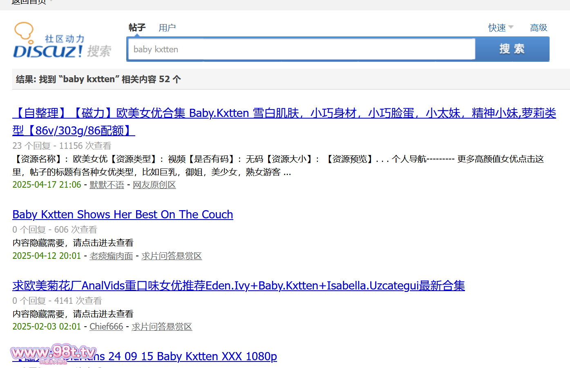This screenshot has height=368, width=570.
Task: Focus the search box containing 'baby kxtten'
Action: 301,49
